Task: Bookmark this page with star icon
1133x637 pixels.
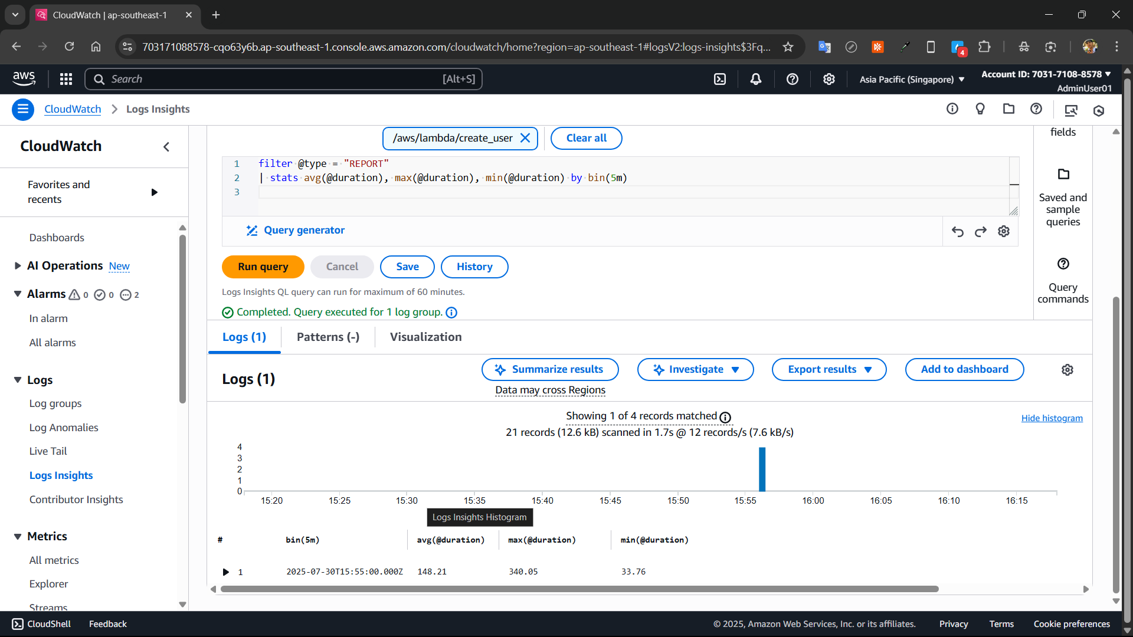Action: [788, 47]
